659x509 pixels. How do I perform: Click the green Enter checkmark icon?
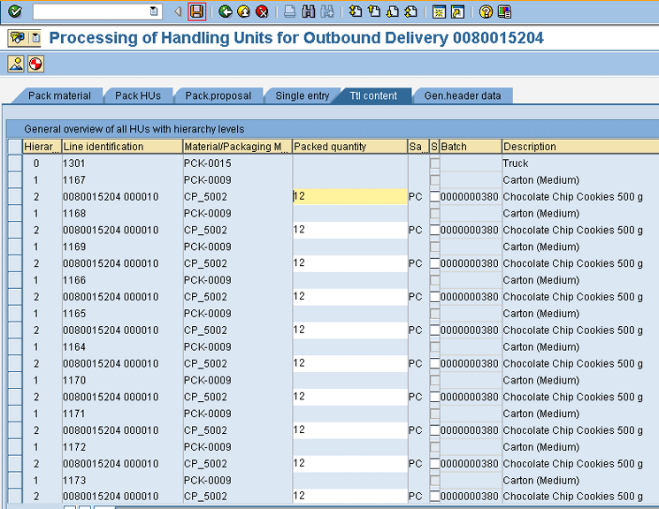coord(15,11)
